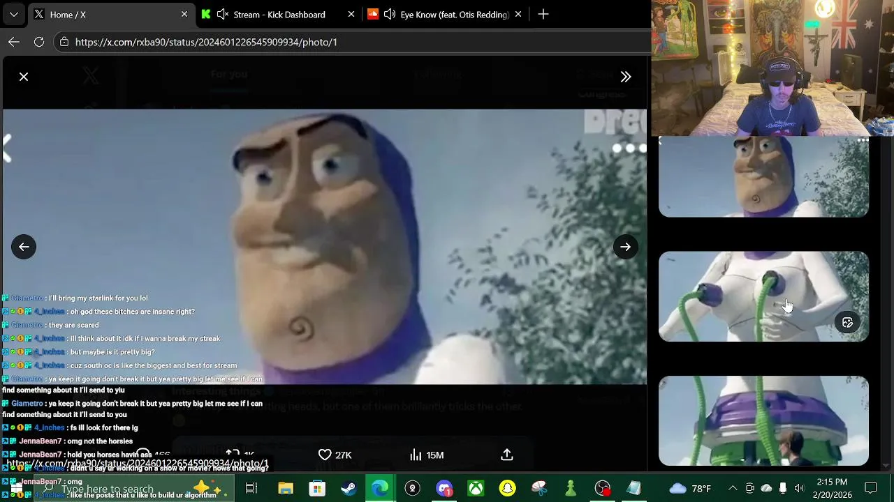Open the chess app taskbar icon

(x=571, y=489)
